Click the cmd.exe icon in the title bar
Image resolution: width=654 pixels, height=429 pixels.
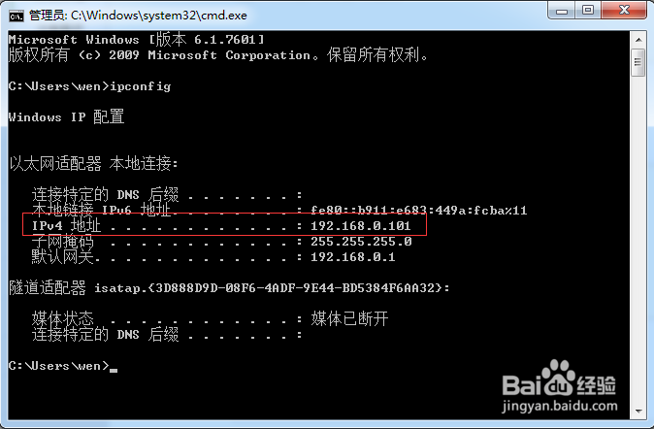pos(16,16)
